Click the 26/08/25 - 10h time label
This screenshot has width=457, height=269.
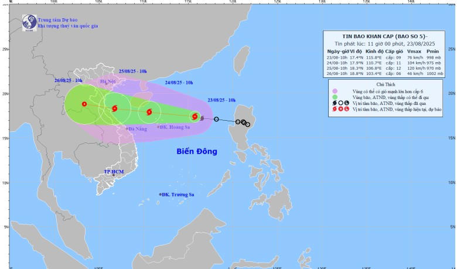[x=68, y=80]
